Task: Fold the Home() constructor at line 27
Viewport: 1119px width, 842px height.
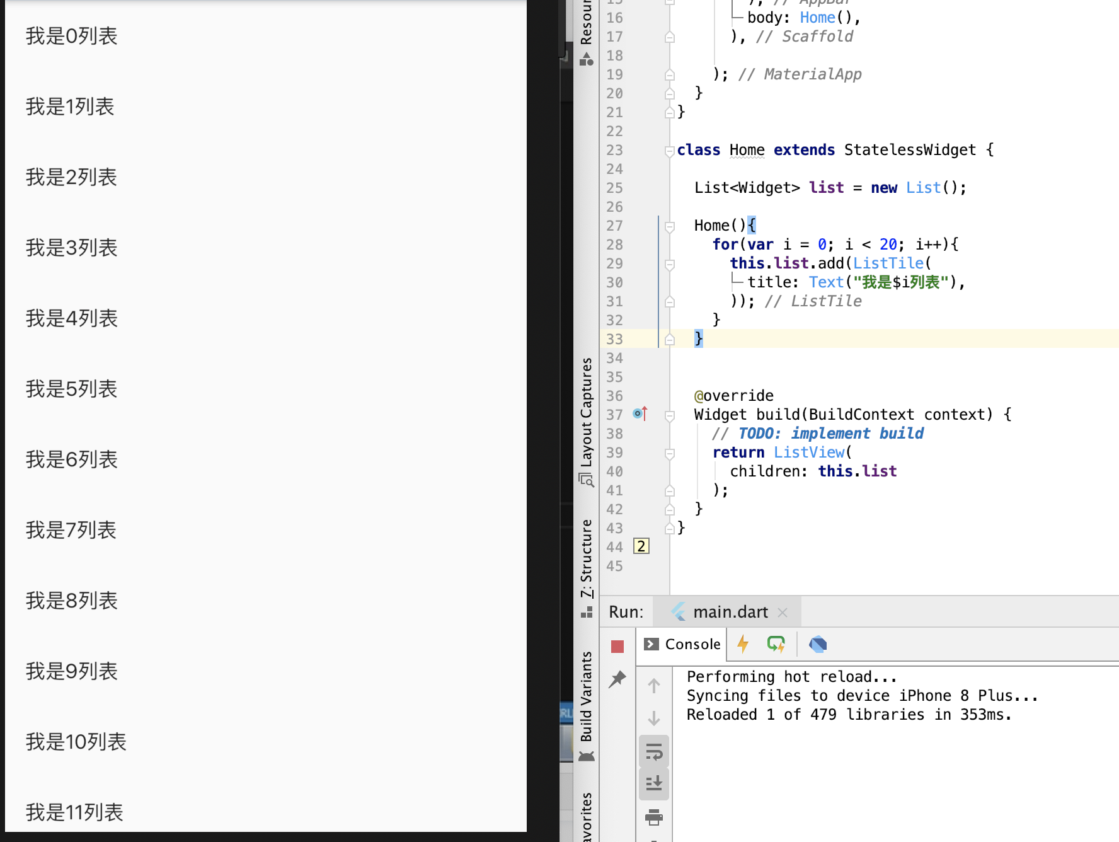Action: 669,226
